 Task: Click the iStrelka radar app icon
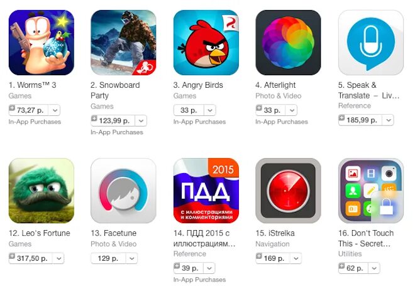click(288, 191)
